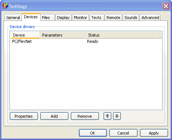
Task: Click Cancel to discard changes
Action: point(123,133)
